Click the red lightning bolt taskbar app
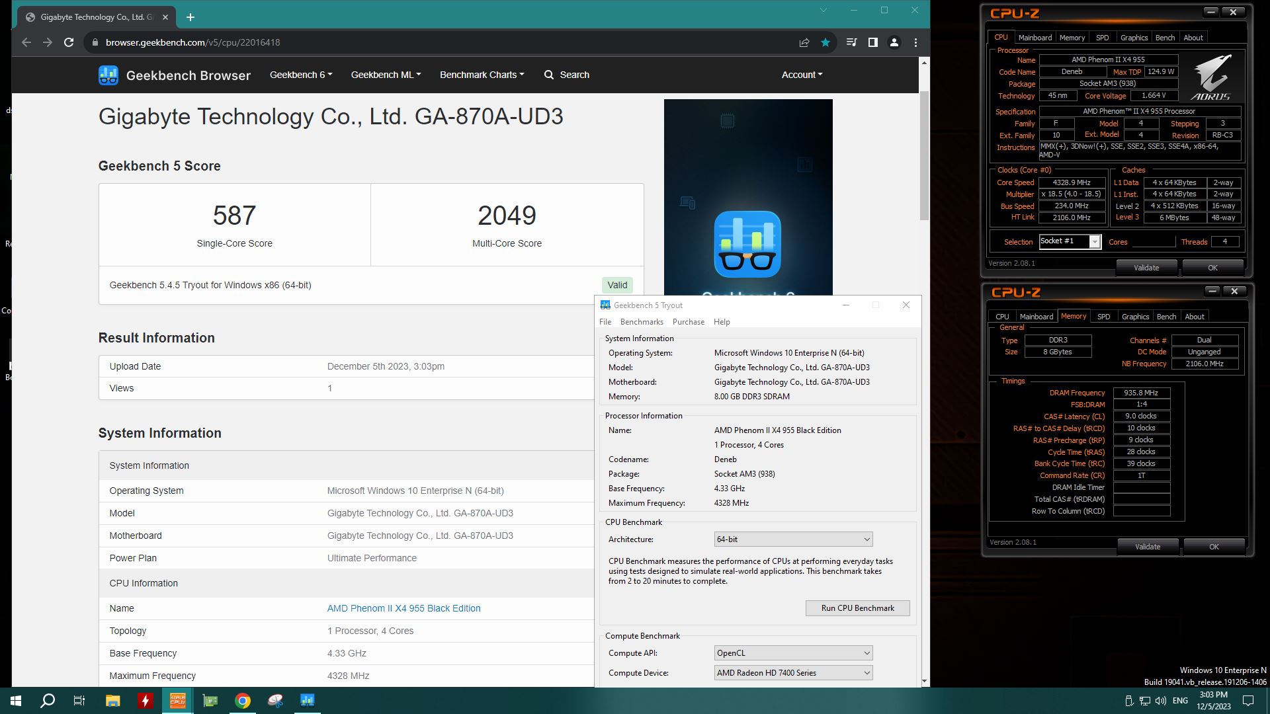 click(146, 701)
